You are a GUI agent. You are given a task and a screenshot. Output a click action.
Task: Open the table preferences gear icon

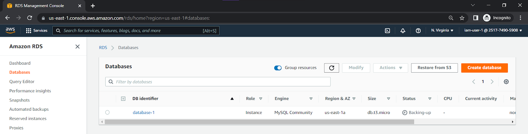coord(506,82)
